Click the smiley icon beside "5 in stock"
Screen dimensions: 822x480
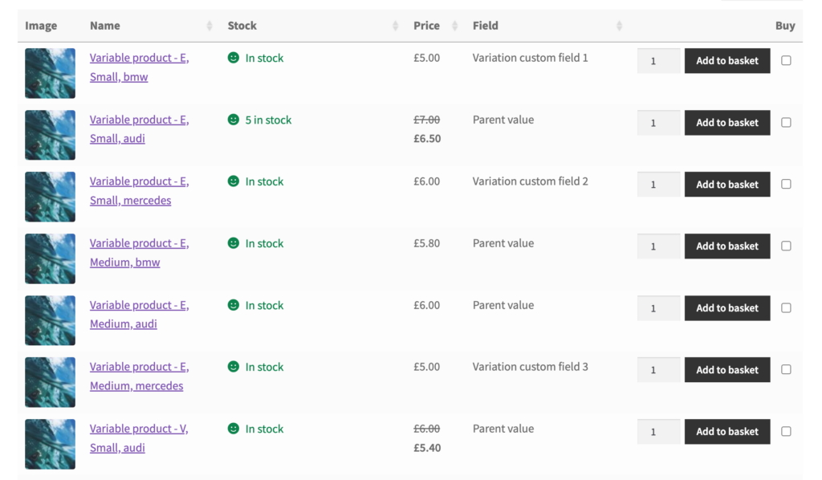pos(233,120)
